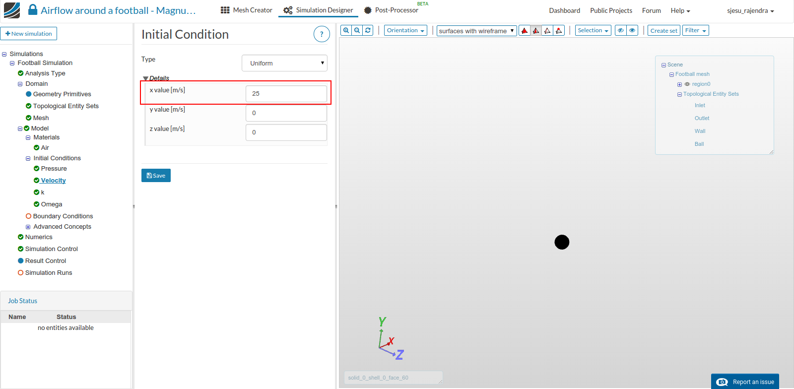This screenshot has height=389, width=794.
Task: Click the orientation axes gizmo
Action: 391,338
